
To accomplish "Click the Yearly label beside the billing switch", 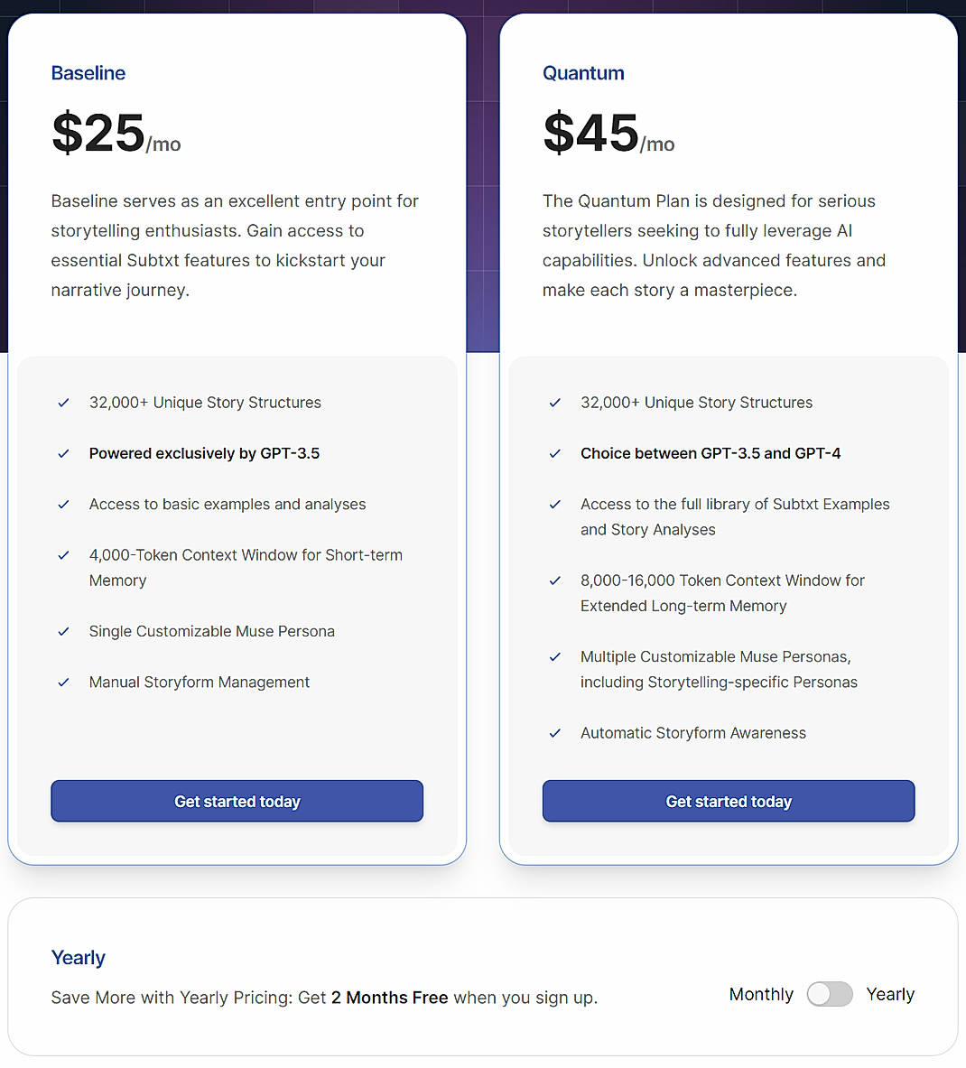I will tap(890, 994).
